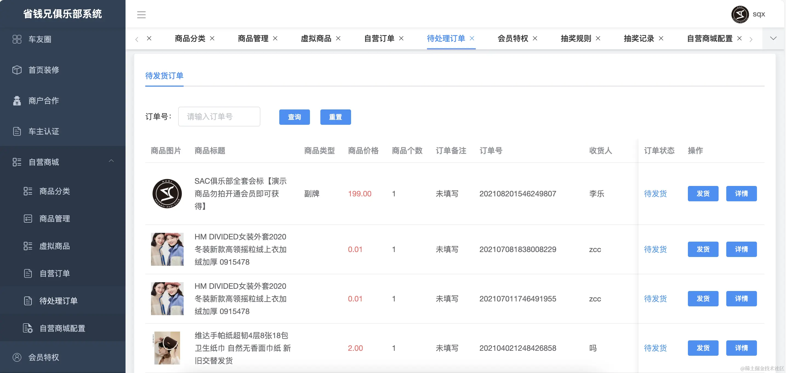786x373 pixels.
Task: Select the 待发货订单 sub-tab
Action: (164, 76)
